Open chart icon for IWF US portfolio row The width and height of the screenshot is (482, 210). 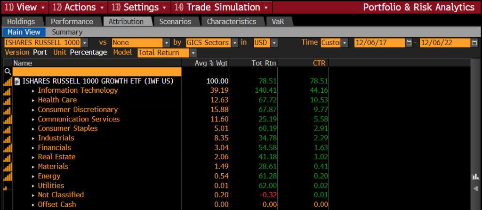8,81
